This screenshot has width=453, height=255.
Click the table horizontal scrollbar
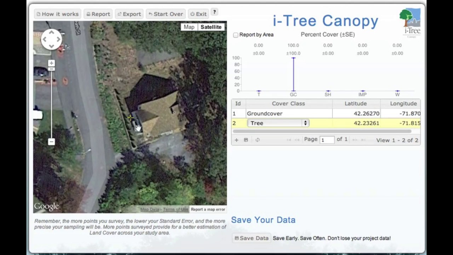pyautogui.click(x=322, y=131)
